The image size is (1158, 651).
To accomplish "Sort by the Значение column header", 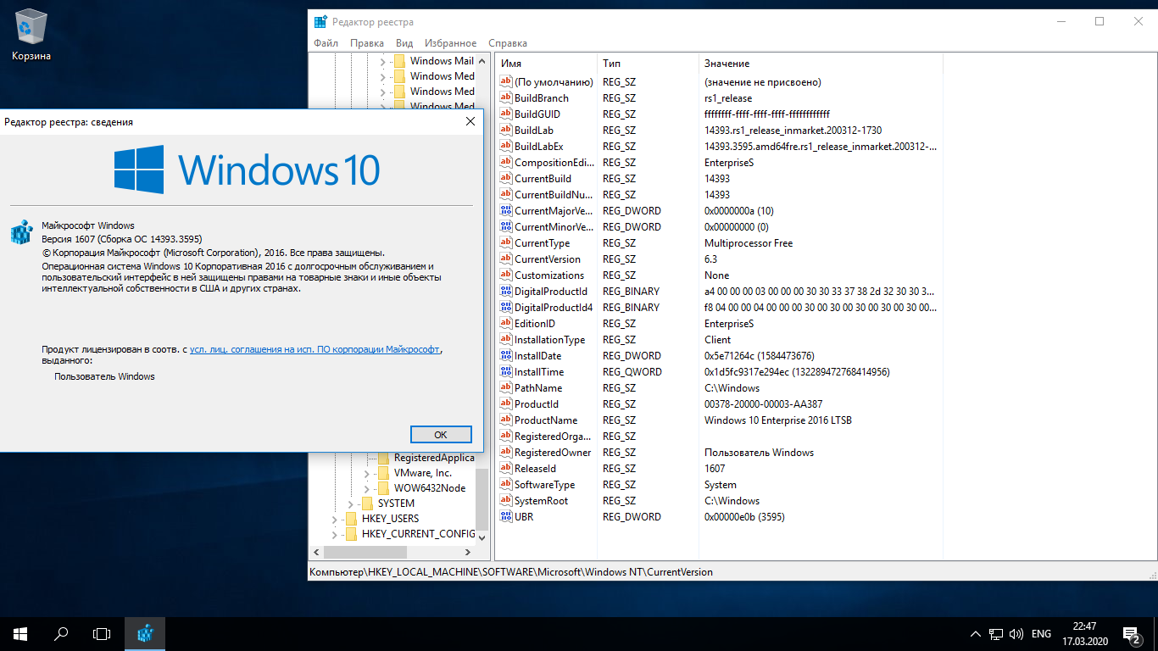I will click(821, 64).
